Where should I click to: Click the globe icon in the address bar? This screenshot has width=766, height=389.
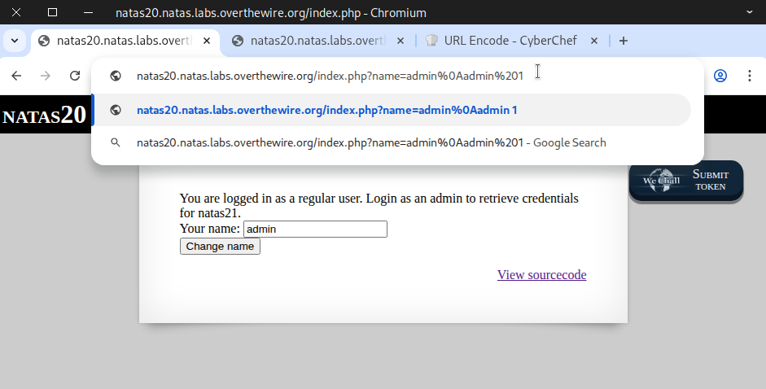pyautogui.click(x=116, y=76)
